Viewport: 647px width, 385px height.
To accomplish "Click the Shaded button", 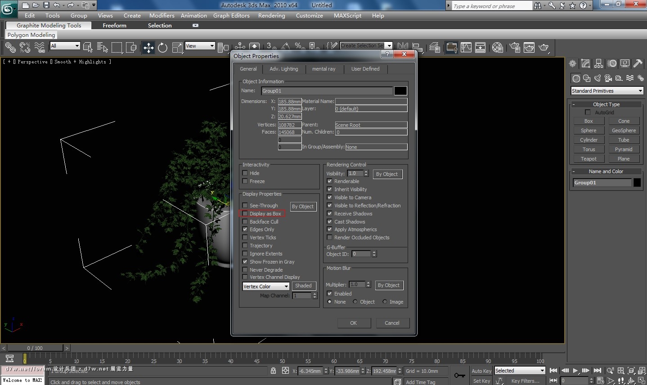I will (303, 286).
